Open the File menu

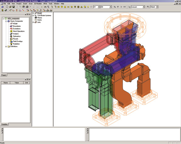pyautogui.click(x=5, y=4)
